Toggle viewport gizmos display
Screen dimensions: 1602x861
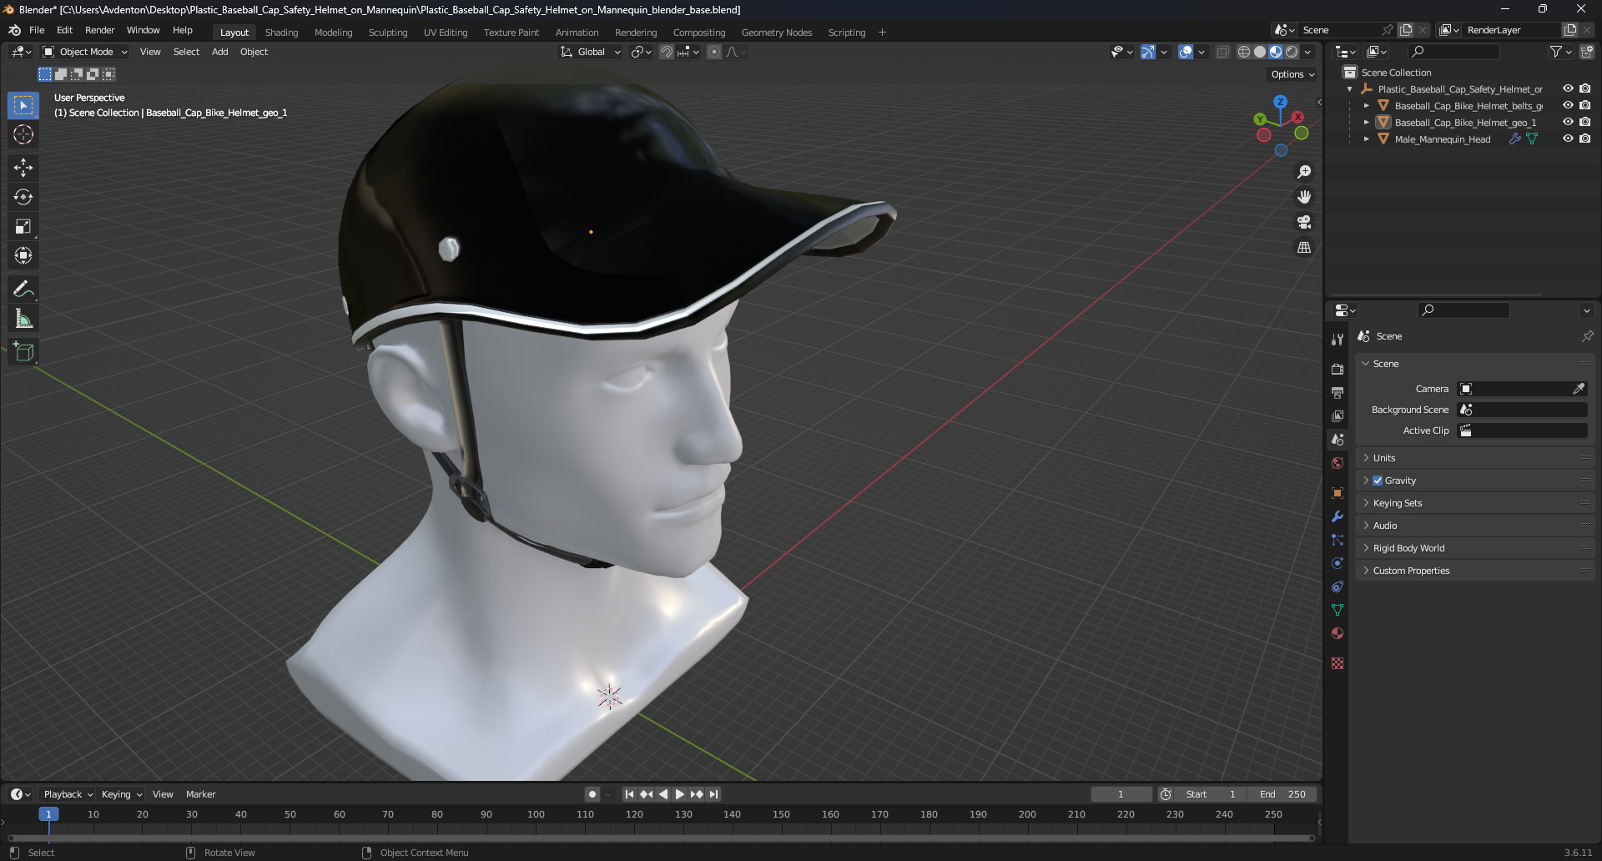pyautogui.click(x=1148, y=52)
